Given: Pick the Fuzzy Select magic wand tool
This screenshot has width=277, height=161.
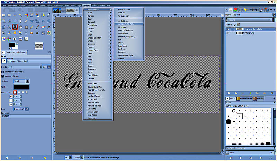Looking at the screenshot, I should pos(20,15).
